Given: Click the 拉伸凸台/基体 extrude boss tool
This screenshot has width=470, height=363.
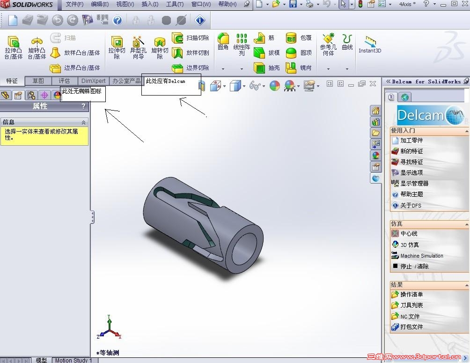Looking at the screenshot, I should click(x=13, y=47).
